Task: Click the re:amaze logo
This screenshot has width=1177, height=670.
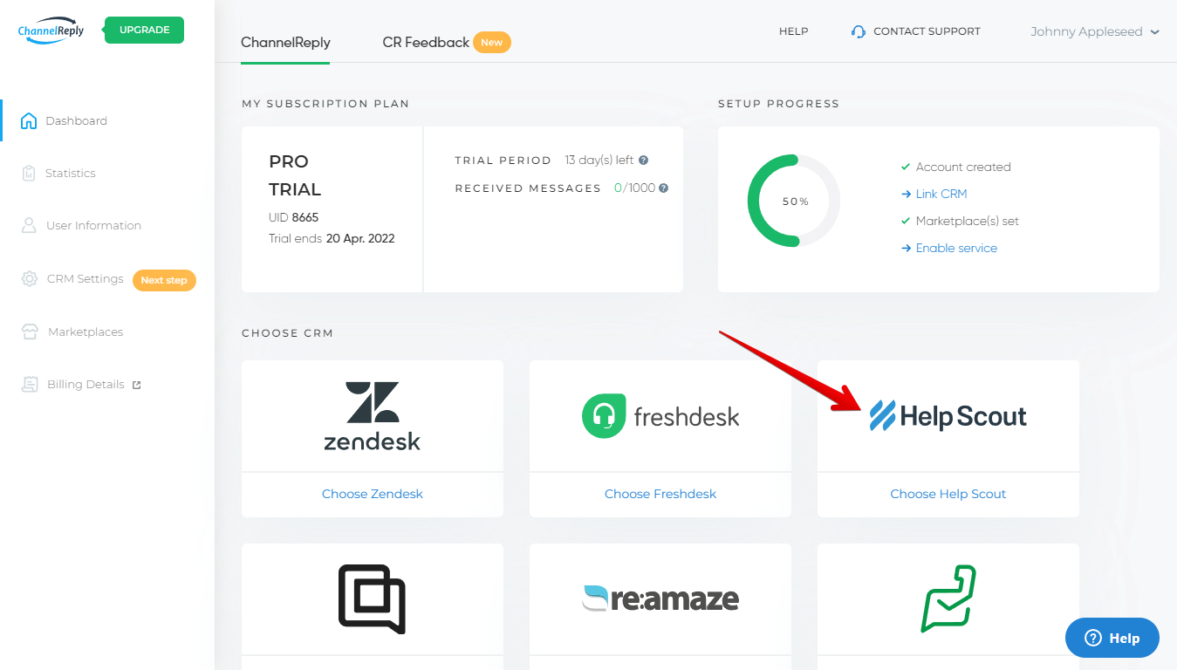Action: pos(660,598)
